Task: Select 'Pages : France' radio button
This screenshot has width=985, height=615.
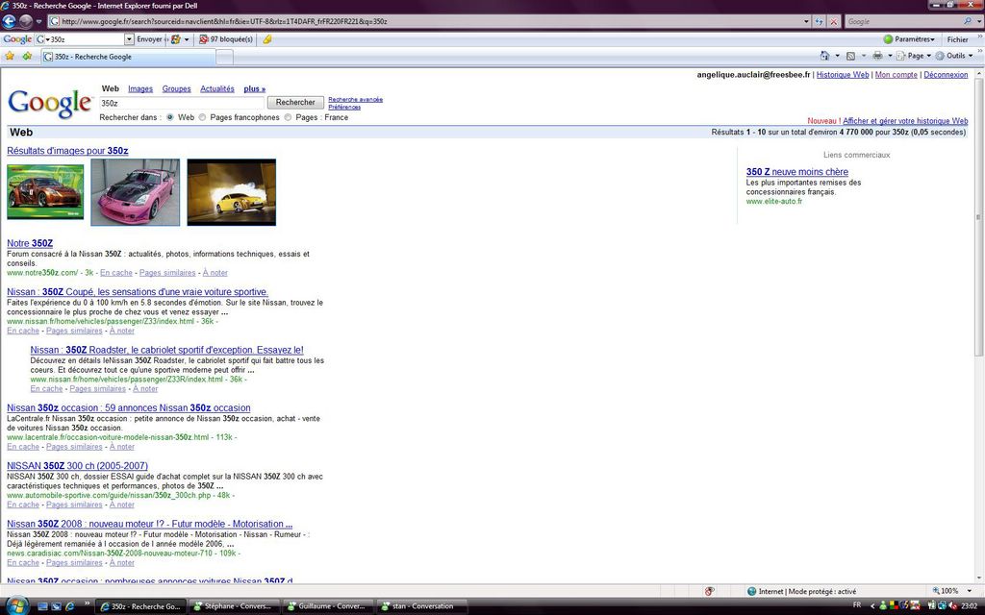Action: coord(288,117)
